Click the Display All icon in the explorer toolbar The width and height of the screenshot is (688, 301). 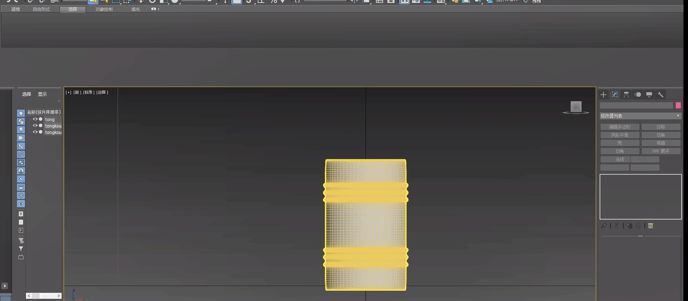[x=21, y=214]
